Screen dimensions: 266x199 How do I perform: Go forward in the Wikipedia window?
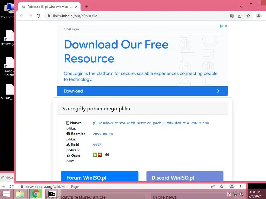3,187
